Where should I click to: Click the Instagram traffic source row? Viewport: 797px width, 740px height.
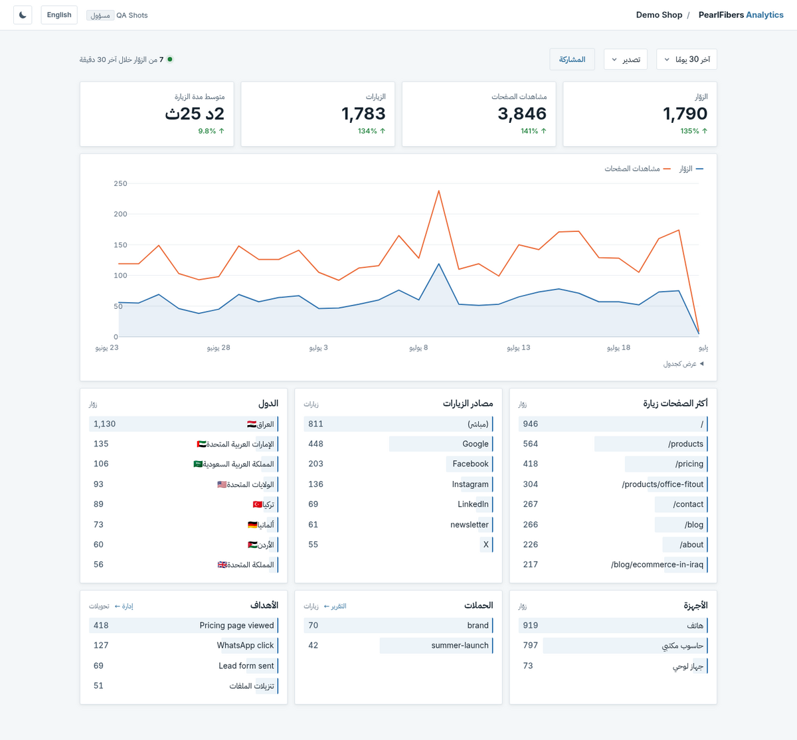tap(398, 484)
